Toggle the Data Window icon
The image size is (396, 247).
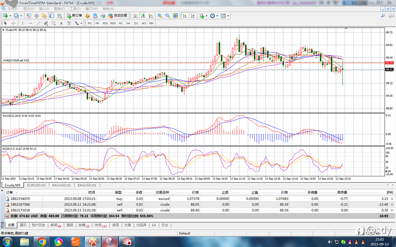pyautogui.click(x=36, y=16)
